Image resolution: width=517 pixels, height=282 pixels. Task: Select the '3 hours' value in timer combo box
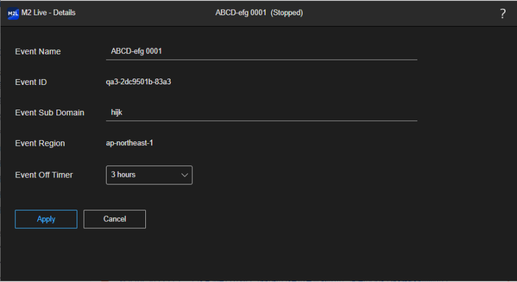124,175
